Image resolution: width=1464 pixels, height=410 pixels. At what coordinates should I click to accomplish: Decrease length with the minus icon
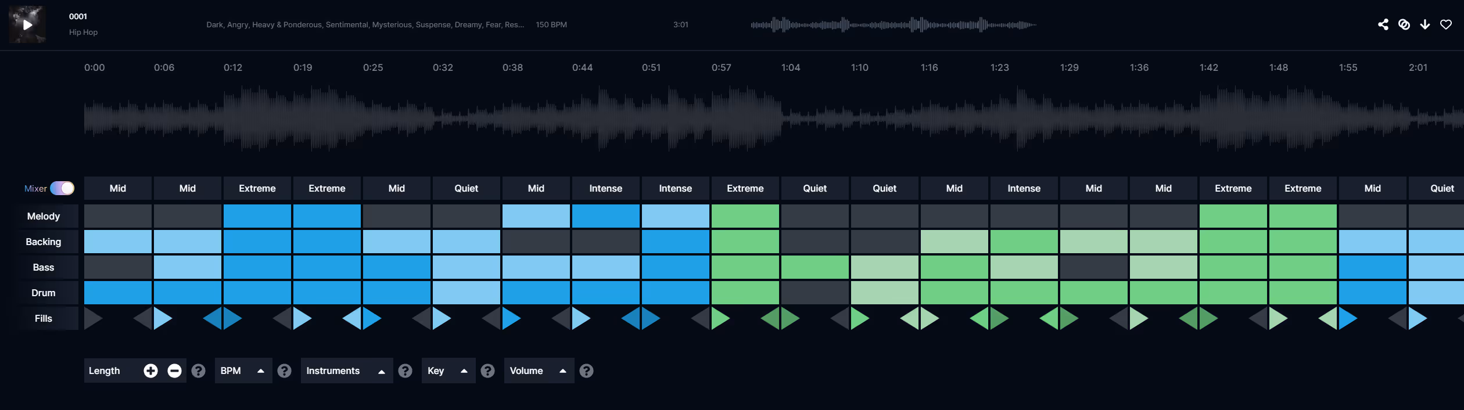[x=174, y=371]
